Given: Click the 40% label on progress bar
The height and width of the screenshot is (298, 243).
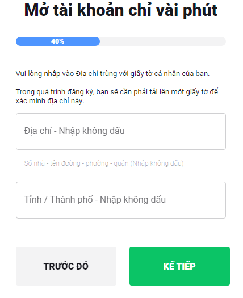Looking at the screenshot, I should pos(57,41).
